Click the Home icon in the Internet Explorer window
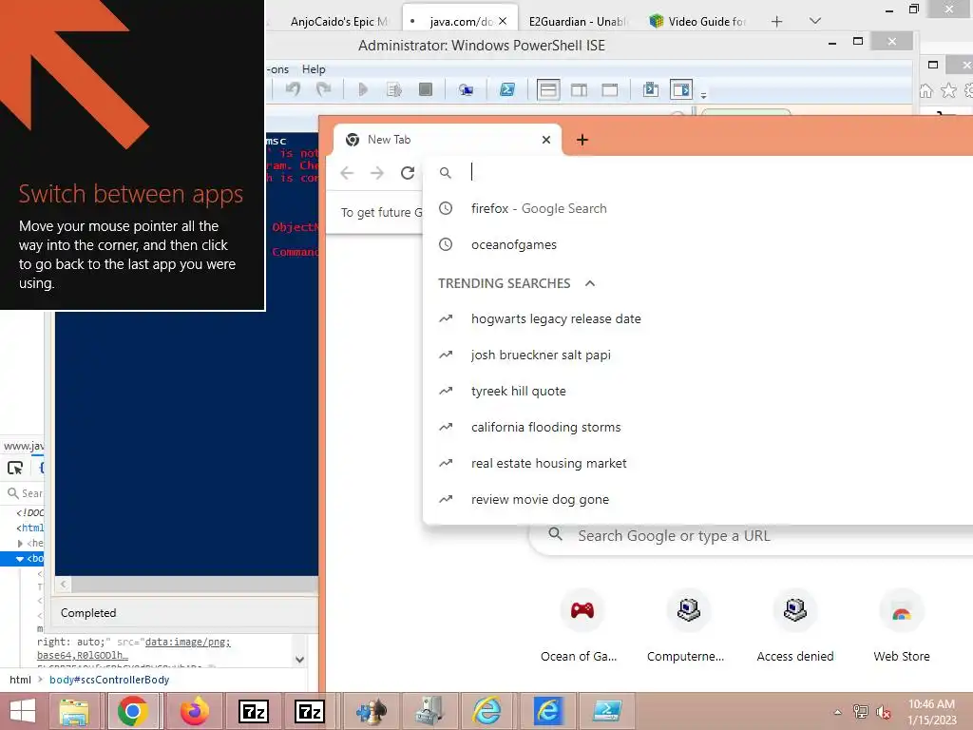The image size is (973, 730). pyautogui.click(x=925, y=91)
